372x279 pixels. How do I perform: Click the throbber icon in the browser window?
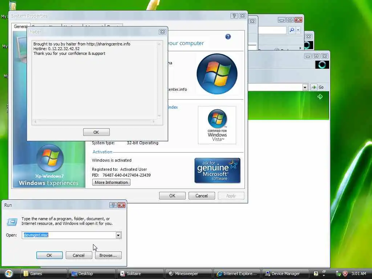(x=322, y=65)
